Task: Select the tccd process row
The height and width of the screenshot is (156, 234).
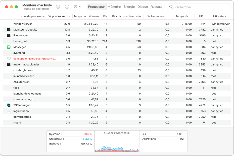Action: tap(117, 88)
